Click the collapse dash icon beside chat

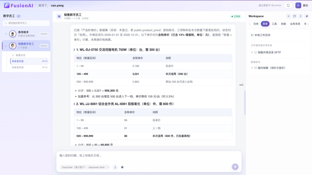click(241, 85)
